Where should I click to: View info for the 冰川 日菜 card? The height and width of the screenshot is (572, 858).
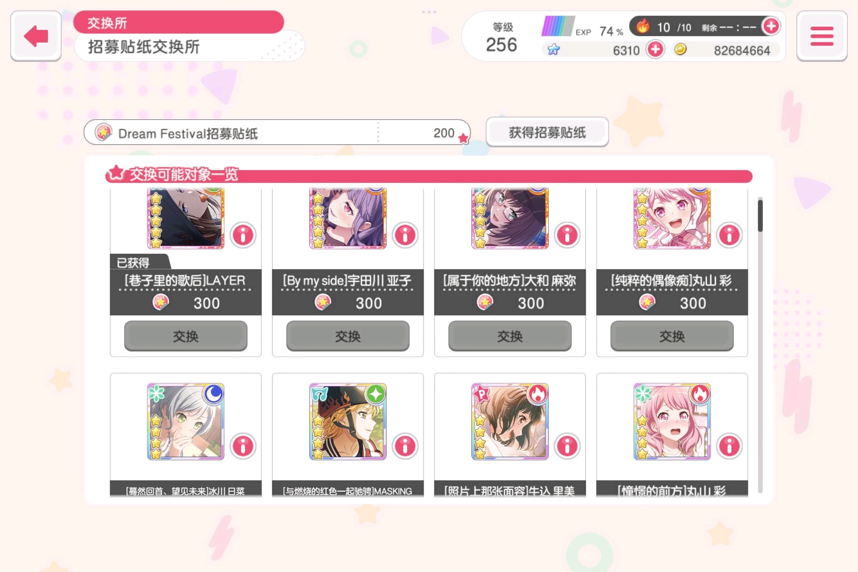[243, 446]
